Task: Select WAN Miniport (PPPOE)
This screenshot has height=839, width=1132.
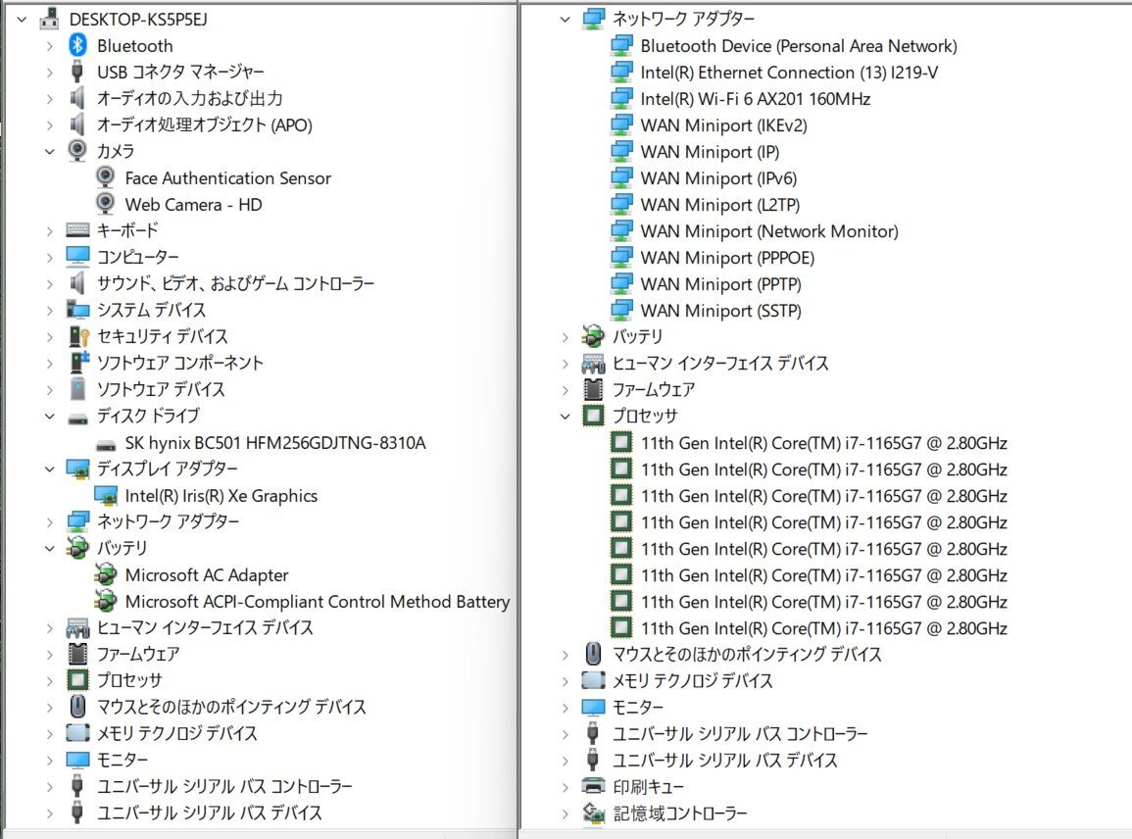Action: click(x=727, y=257)
